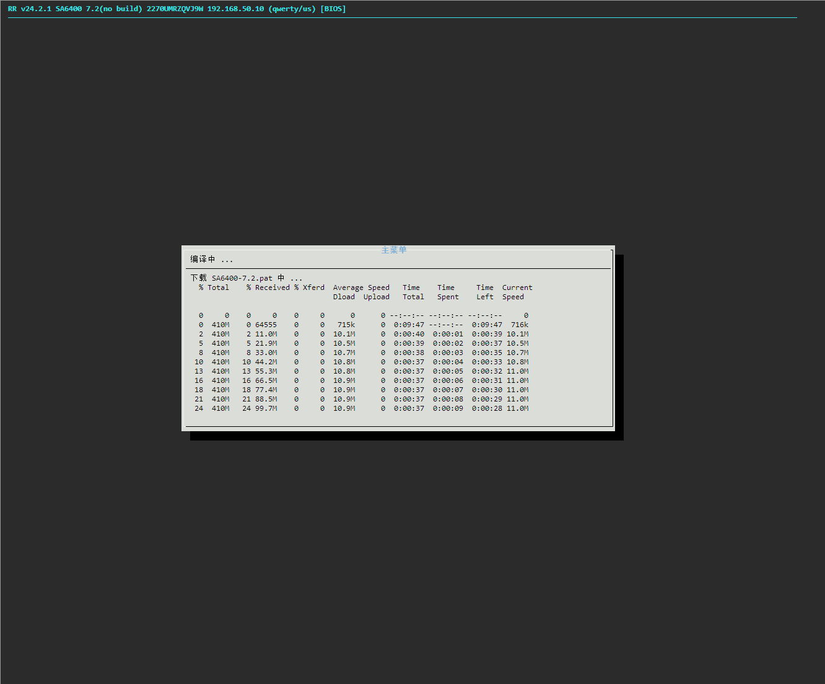Image resolution: width=825 pixels, height=684 pixels.
Task: Click the 主菜单 dialog title
Action: pyautogui.click(x=394, y=250)
